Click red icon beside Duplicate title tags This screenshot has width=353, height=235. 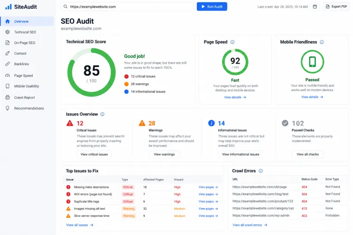(x=68, y=201)
